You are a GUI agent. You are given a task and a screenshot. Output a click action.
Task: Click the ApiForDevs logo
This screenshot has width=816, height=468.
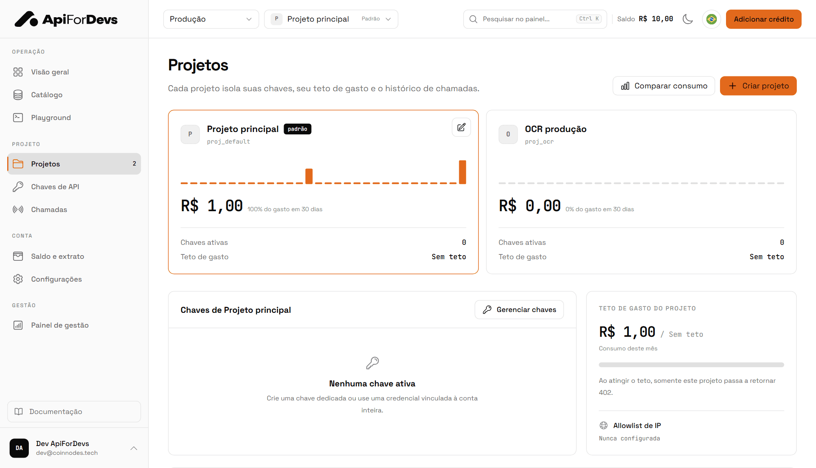[66, 19]
